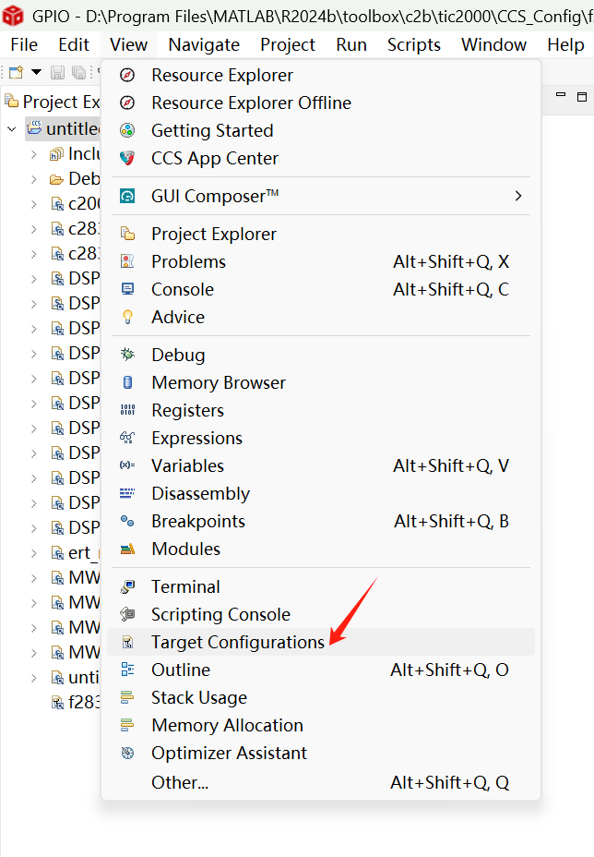Choose Project Explorer menu entry
Viewport: 594px width, 857px height.
tap(321, 234)
